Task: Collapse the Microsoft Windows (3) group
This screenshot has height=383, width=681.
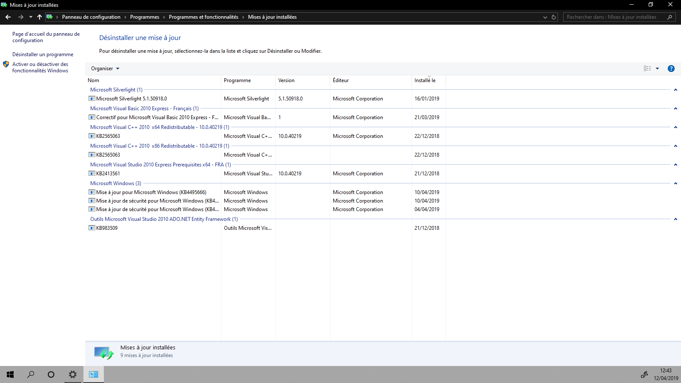Action: point(675,183)
